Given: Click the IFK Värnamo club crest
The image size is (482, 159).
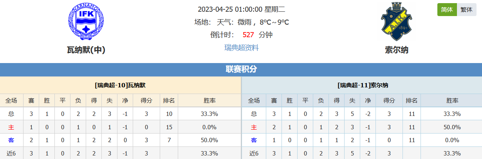Looking at the screenshot, I should click(86, 22).
